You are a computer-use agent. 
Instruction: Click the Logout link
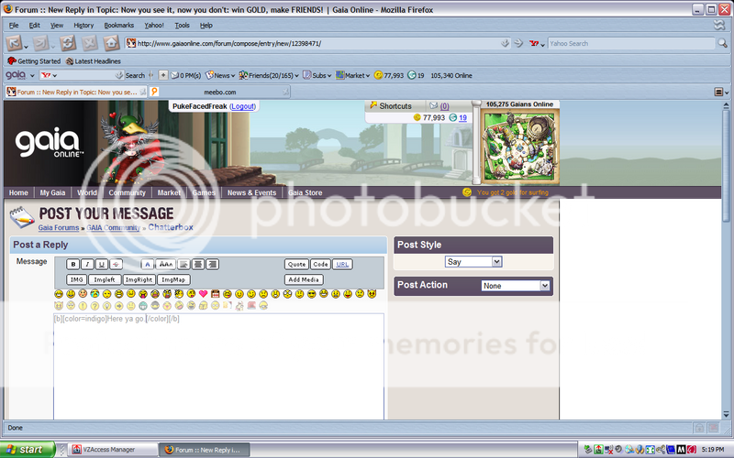[x=242, y=106]
